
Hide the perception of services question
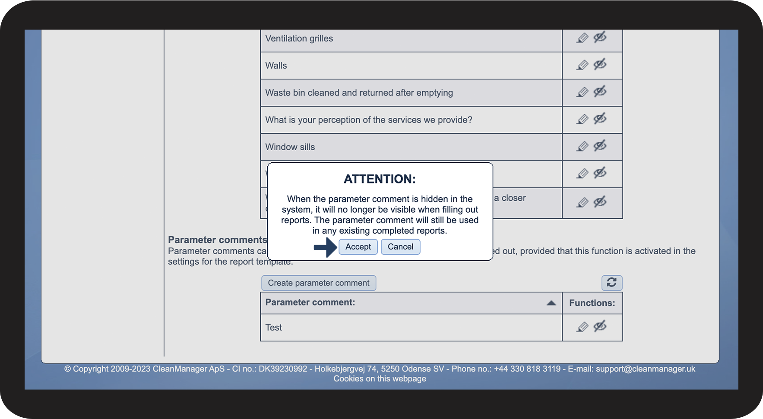600,119
